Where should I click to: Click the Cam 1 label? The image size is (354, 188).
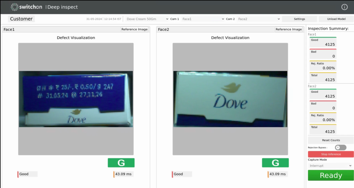(175, 19)
